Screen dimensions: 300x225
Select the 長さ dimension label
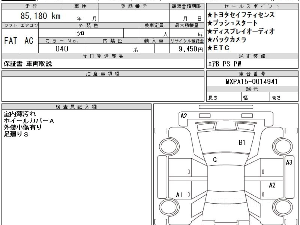coord(213,98)
